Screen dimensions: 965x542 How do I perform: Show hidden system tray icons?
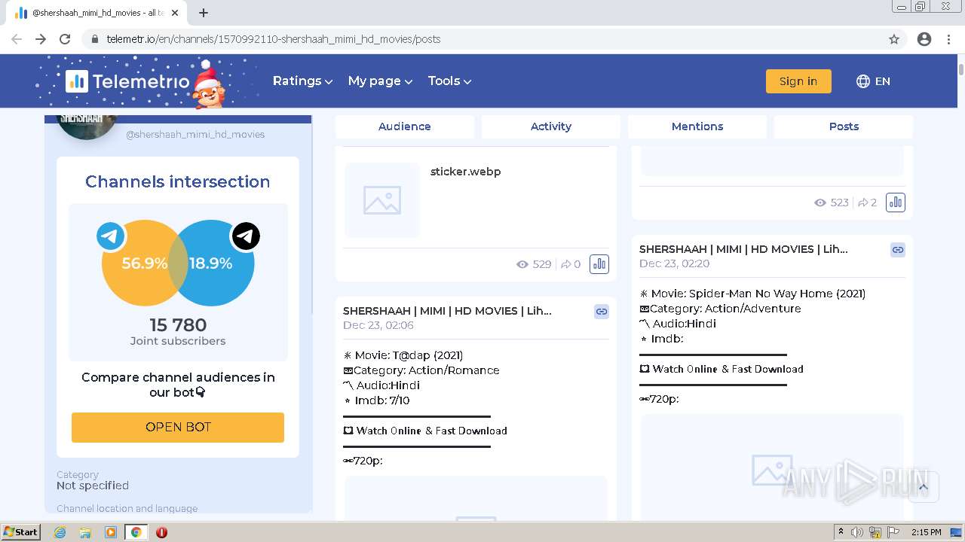[x=841, y=532]
